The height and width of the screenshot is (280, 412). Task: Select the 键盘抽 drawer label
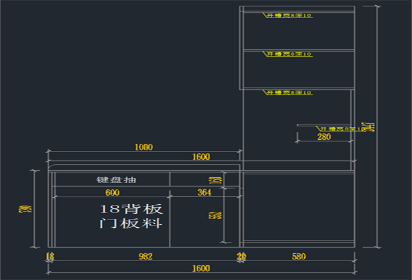pyautogui.click(x=117, y=180)
